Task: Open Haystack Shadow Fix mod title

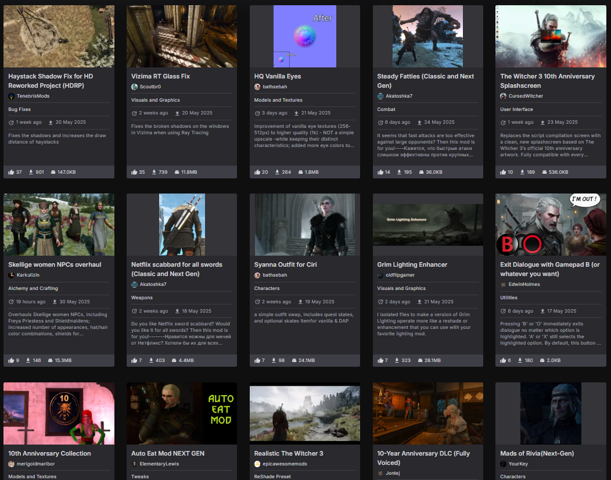Action: coord(51,81)
